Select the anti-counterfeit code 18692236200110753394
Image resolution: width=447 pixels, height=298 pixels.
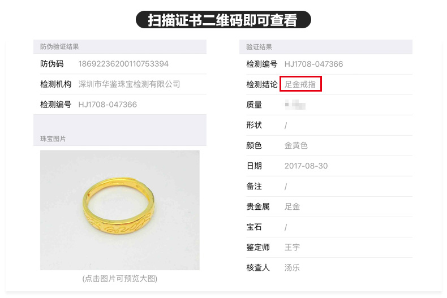(123, 64)
